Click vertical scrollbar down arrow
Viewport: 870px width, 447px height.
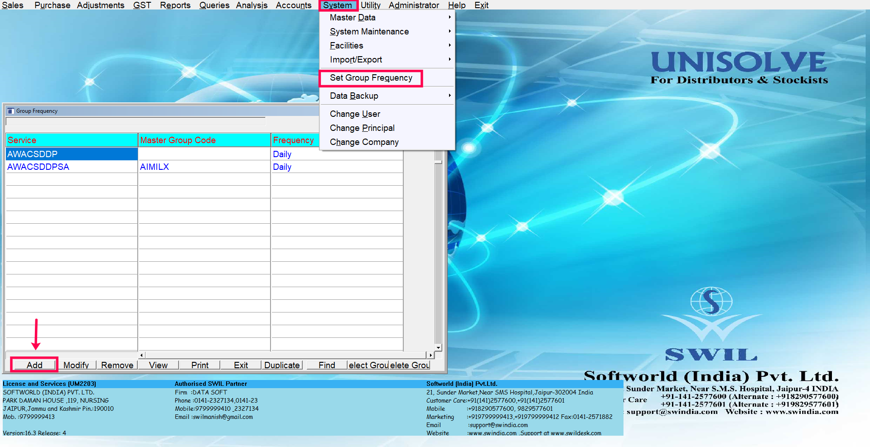point(438,348)
